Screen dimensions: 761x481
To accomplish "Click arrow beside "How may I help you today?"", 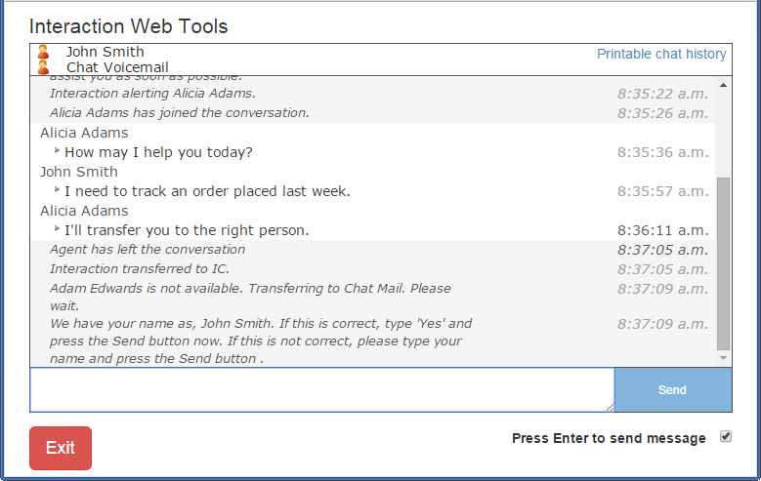I will click(x=57, y=151).
